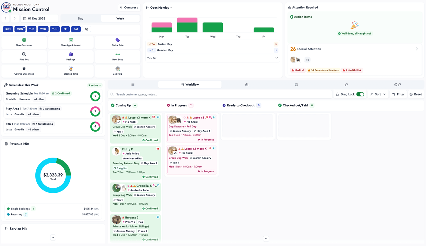Viewport: 426px width, 246px height.
Task: Open the 3 active schedules dropdown
Action: point(95,86)
